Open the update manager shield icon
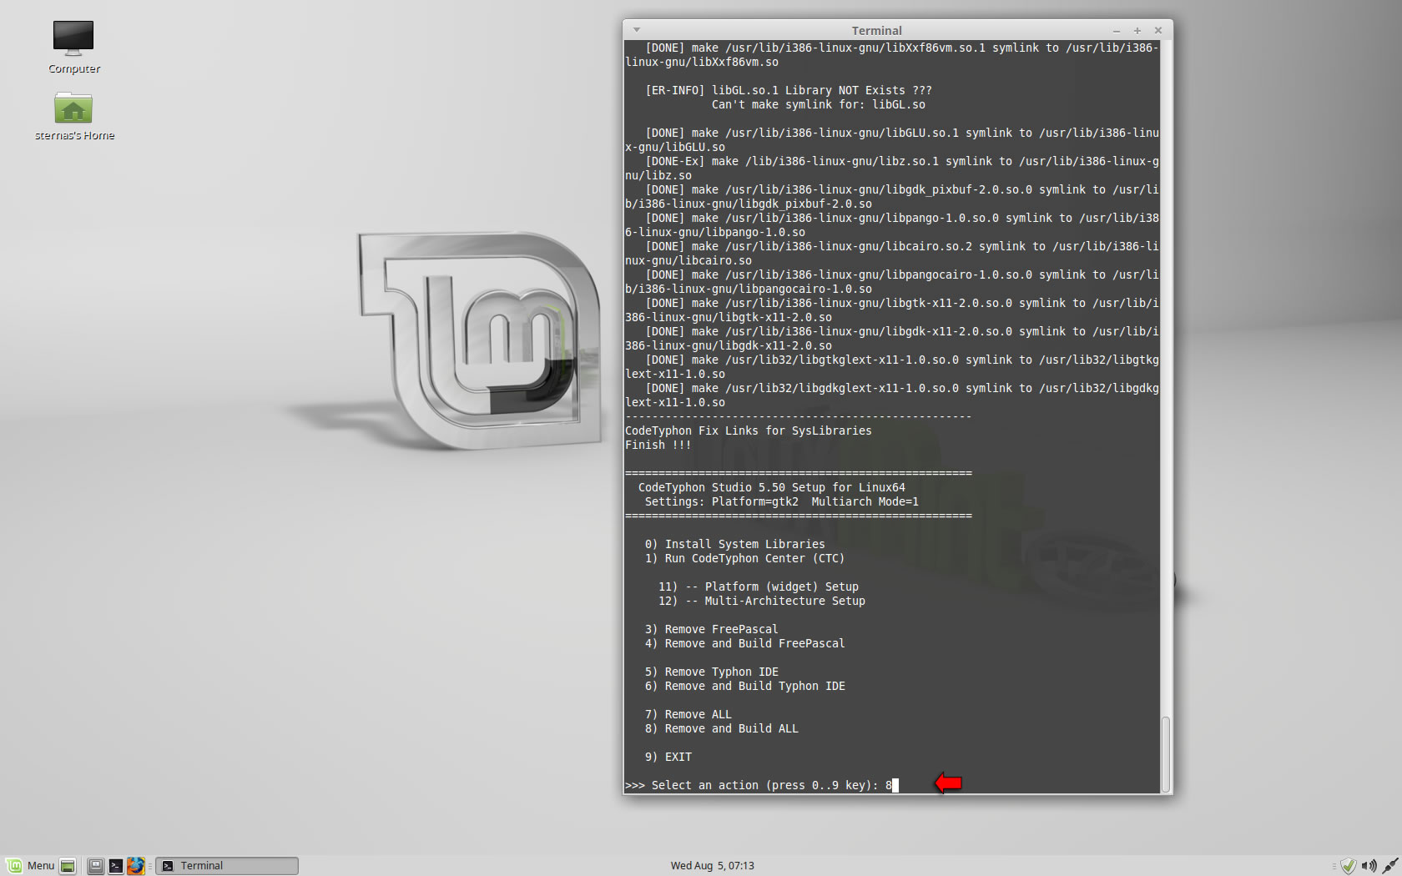The height and width of the screenshot is (876, 1402). point(1348,866)
